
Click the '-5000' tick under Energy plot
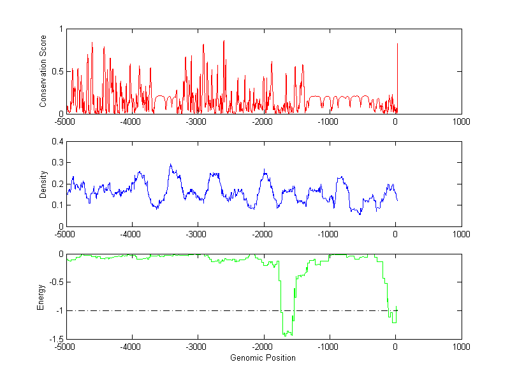pos(65,347)
